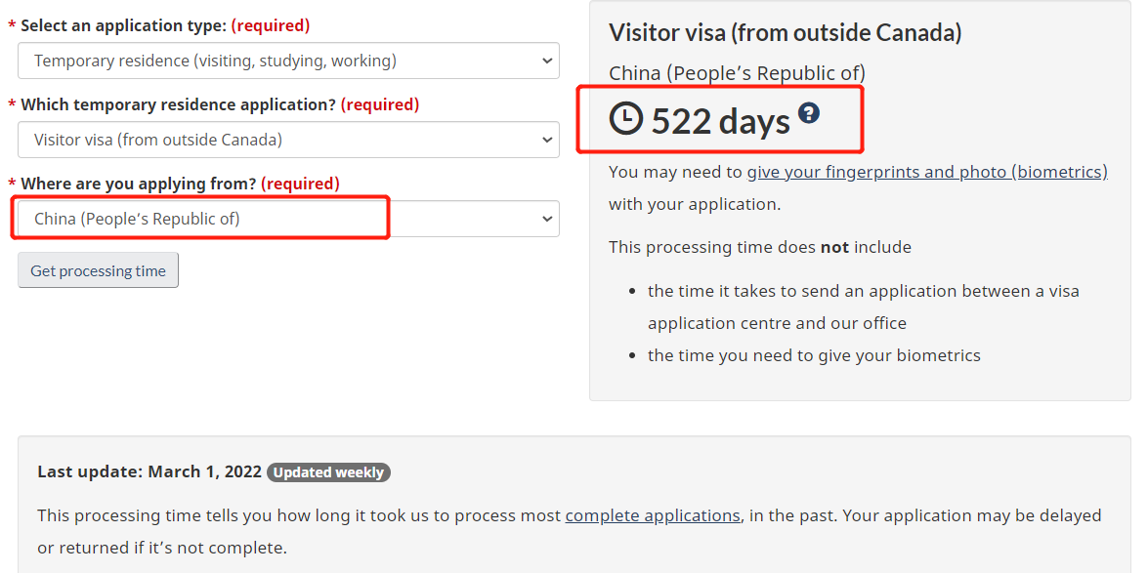The width and height of the screenshot is (1148, 573).
Task: Open the complete applications link
Action: 652,514
